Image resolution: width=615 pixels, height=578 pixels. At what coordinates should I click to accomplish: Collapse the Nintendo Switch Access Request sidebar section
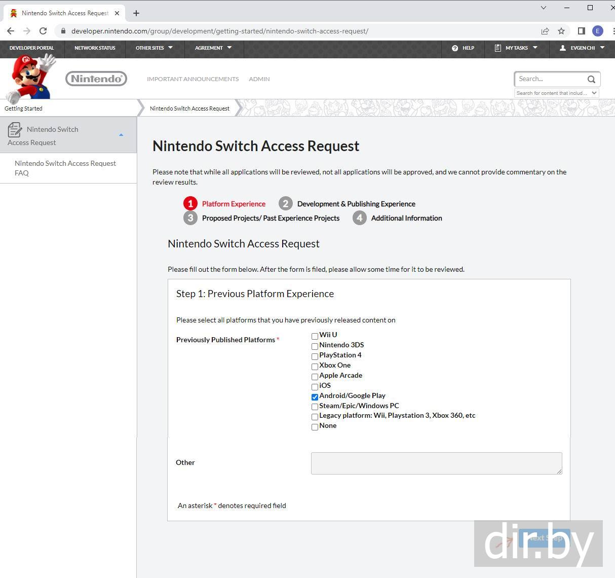pos(121,135)
